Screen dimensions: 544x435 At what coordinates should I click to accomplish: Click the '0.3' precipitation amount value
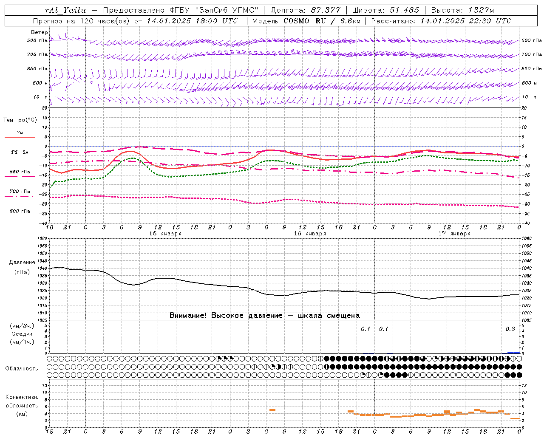tap(510, 329)
